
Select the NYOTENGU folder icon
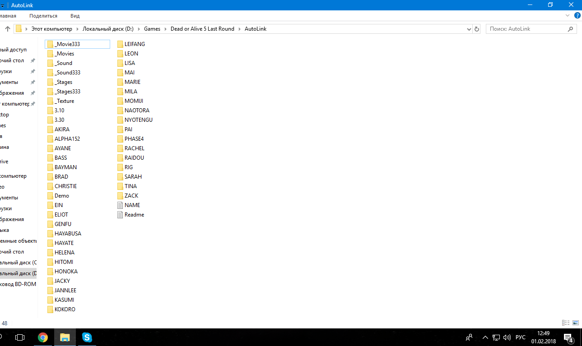[x=120, y=120]
